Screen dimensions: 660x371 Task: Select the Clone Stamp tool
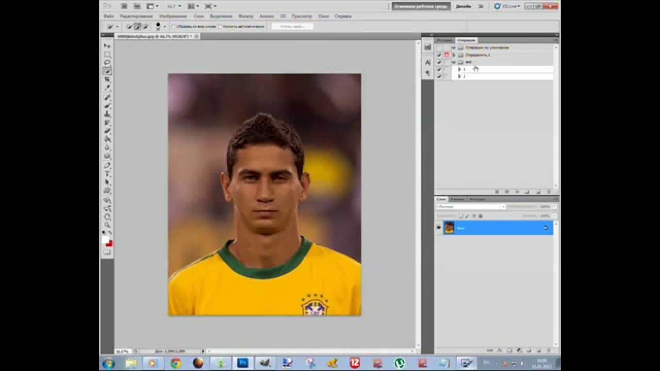107,114
